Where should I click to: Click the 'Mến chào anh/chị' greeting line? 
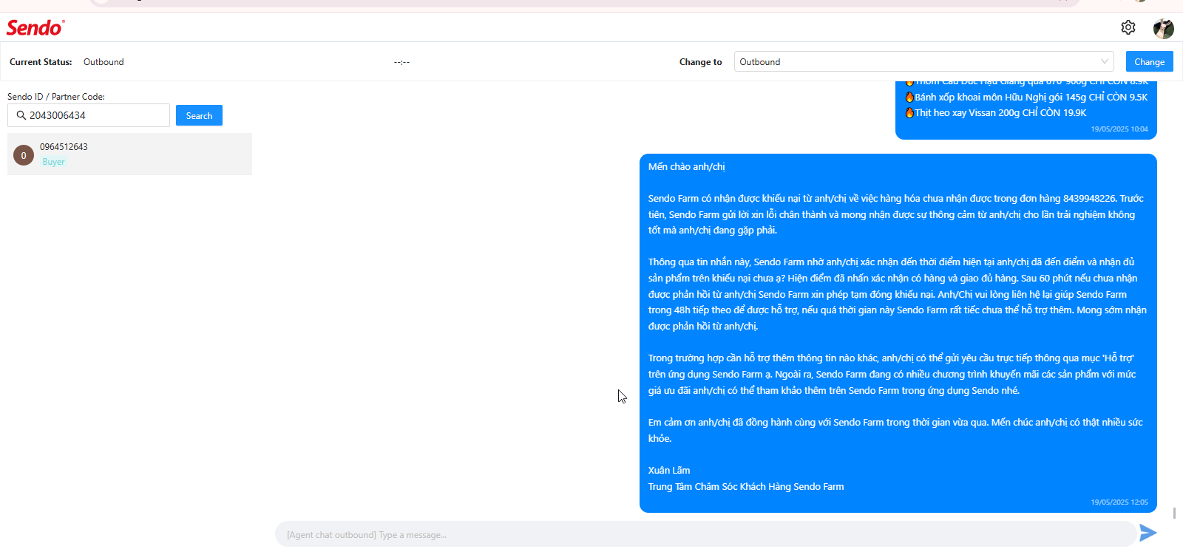687,167
